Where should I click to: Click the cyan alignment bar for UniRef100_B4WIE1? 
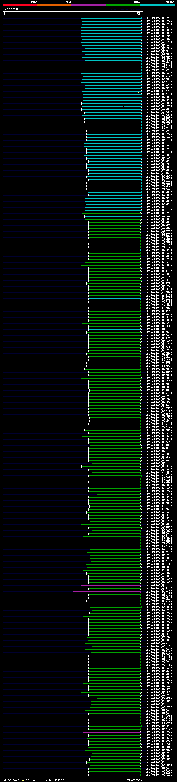click(115, 329)
